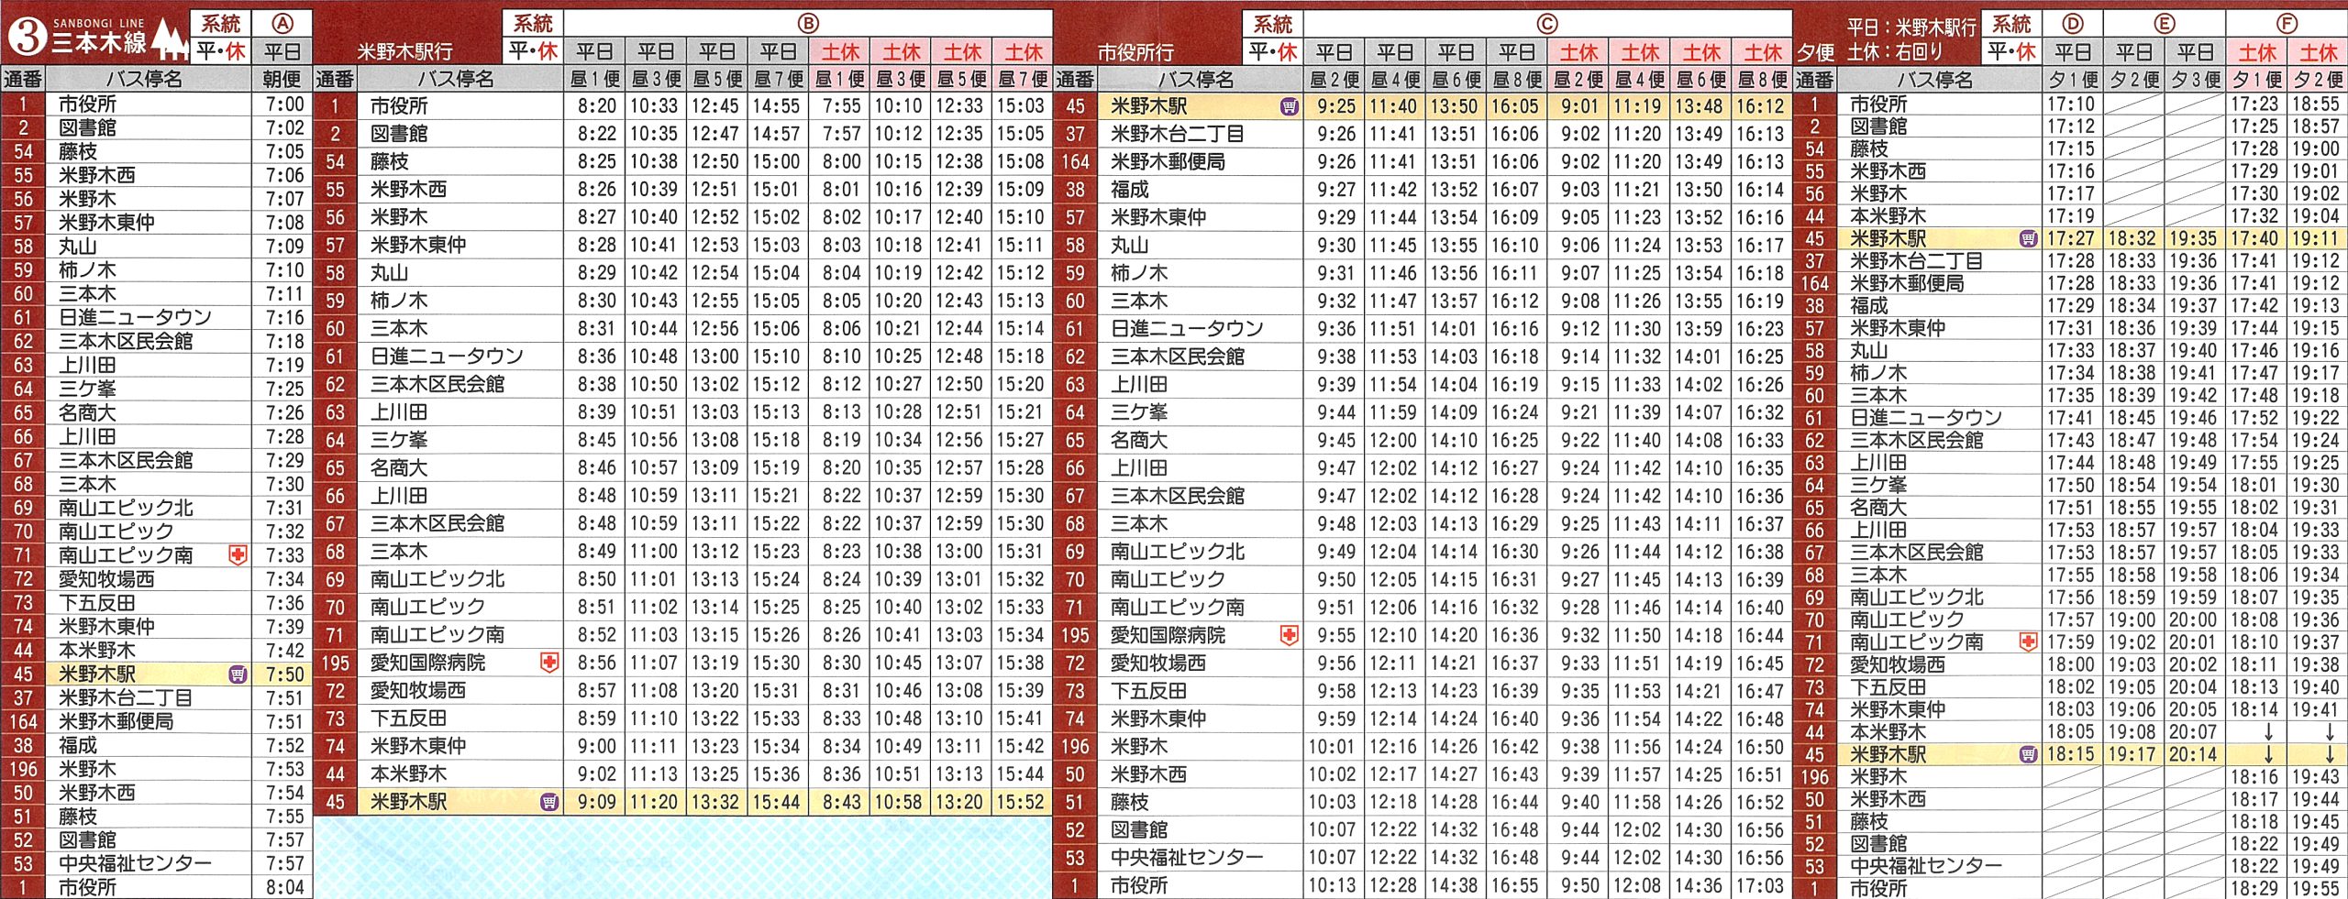
Task: Click train icon in route B 米野木駅 row
Action: click(549, 802)
